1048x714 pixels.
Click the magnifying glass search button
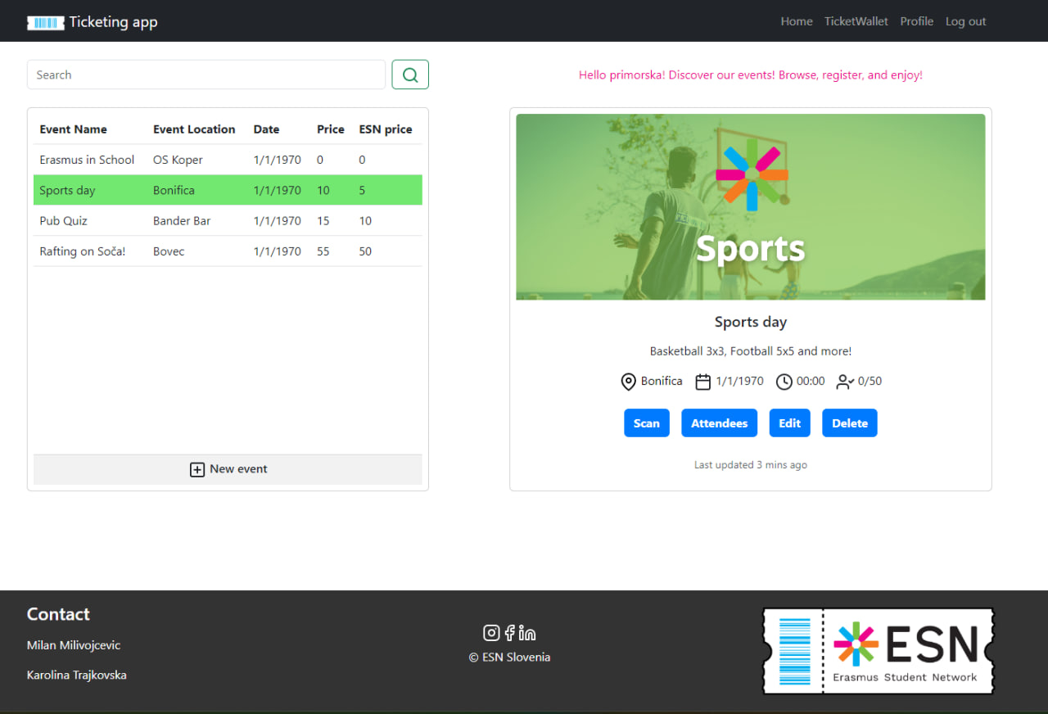point(410,75)
